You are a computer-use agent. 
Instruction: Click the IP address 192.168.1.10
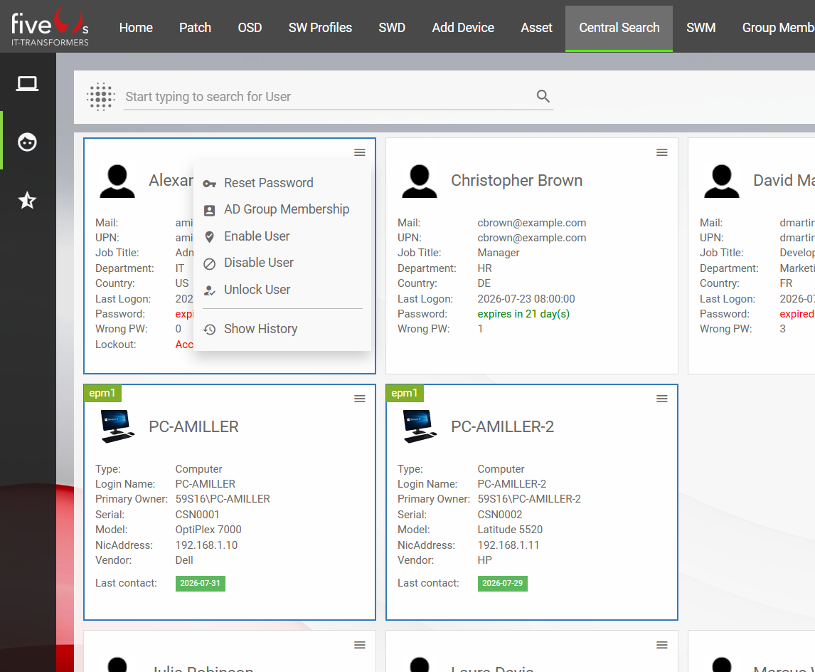coord(206,545)
